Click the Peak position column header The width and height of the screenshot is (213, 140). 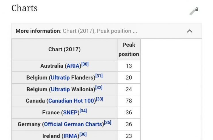[129, 49]
